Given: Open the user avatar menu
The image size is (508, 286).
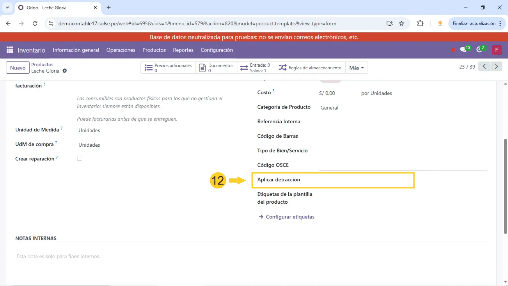Looking at the screenshot, I should point(496,50).
